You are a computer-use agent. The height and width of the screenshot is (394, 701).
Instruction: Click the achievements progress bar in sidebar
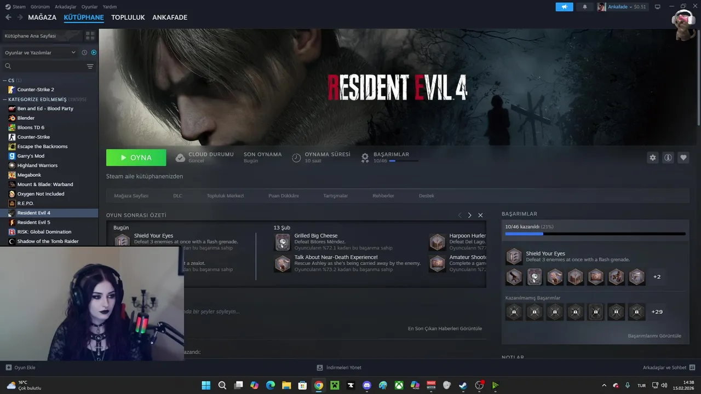click(595, 234)
